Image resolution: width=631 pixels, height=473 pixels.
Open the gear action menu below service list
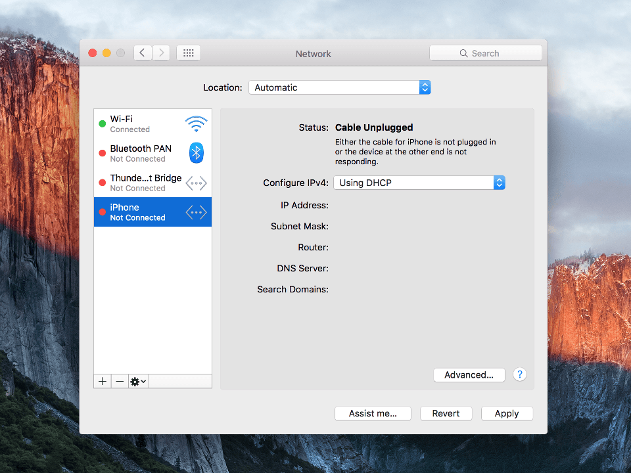click(x=137, y=381)
